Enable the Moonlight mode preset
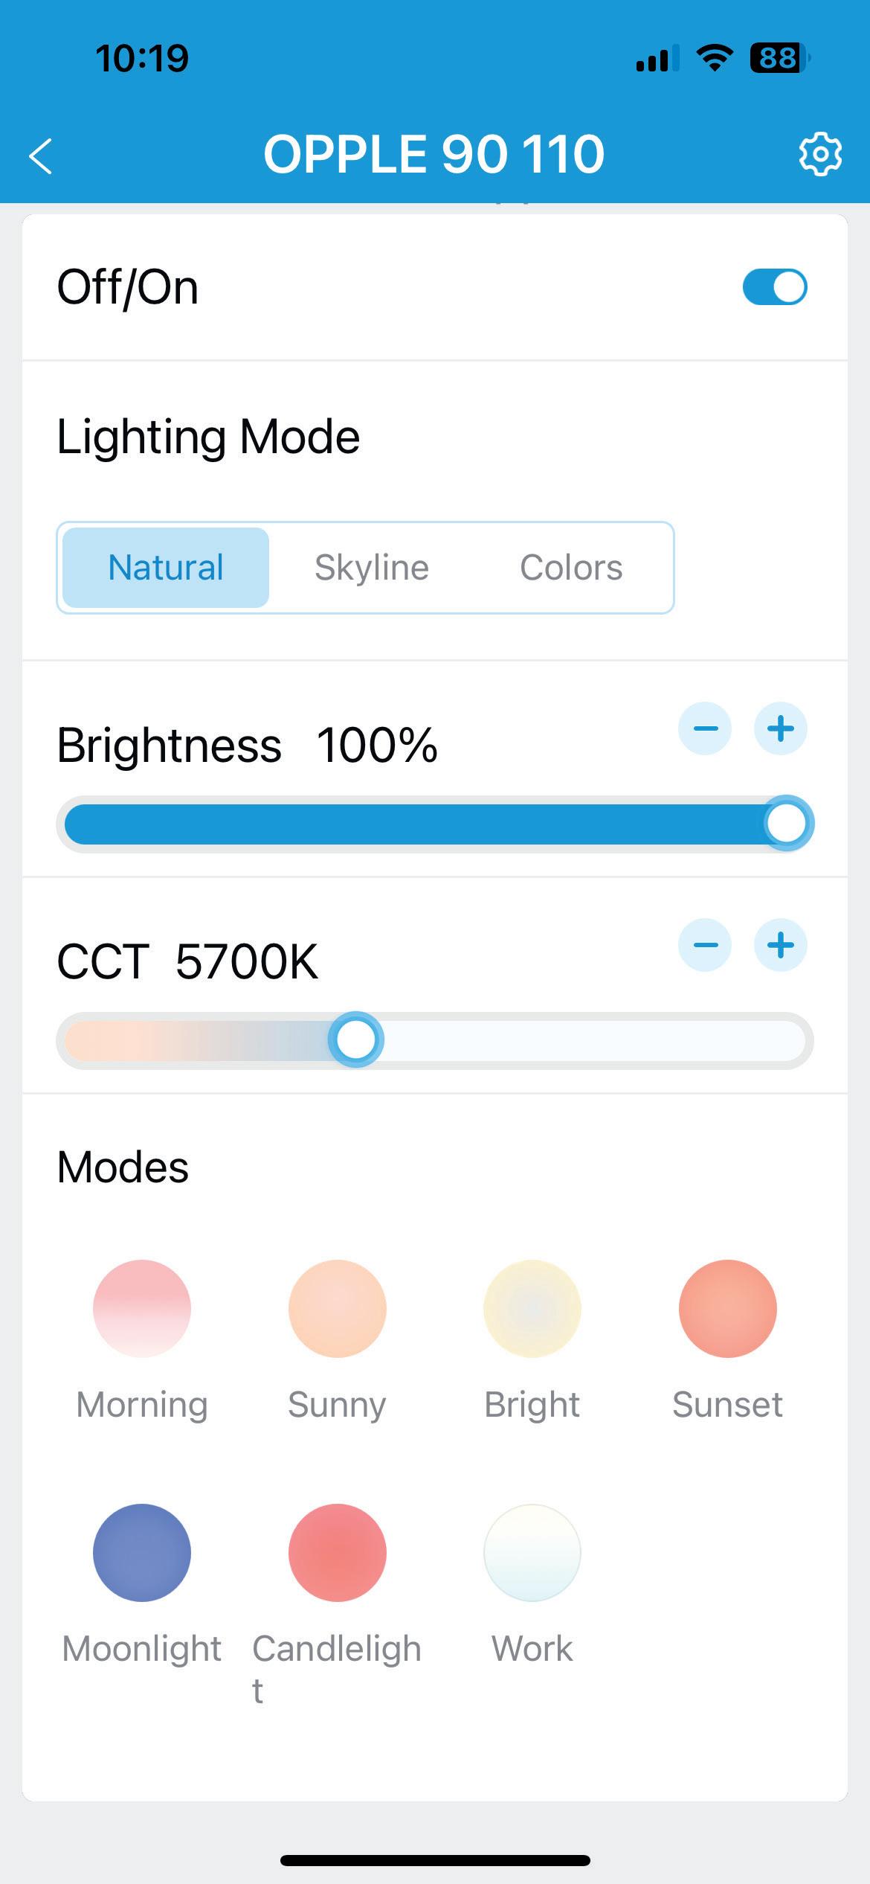 (x=142, y=1553)
